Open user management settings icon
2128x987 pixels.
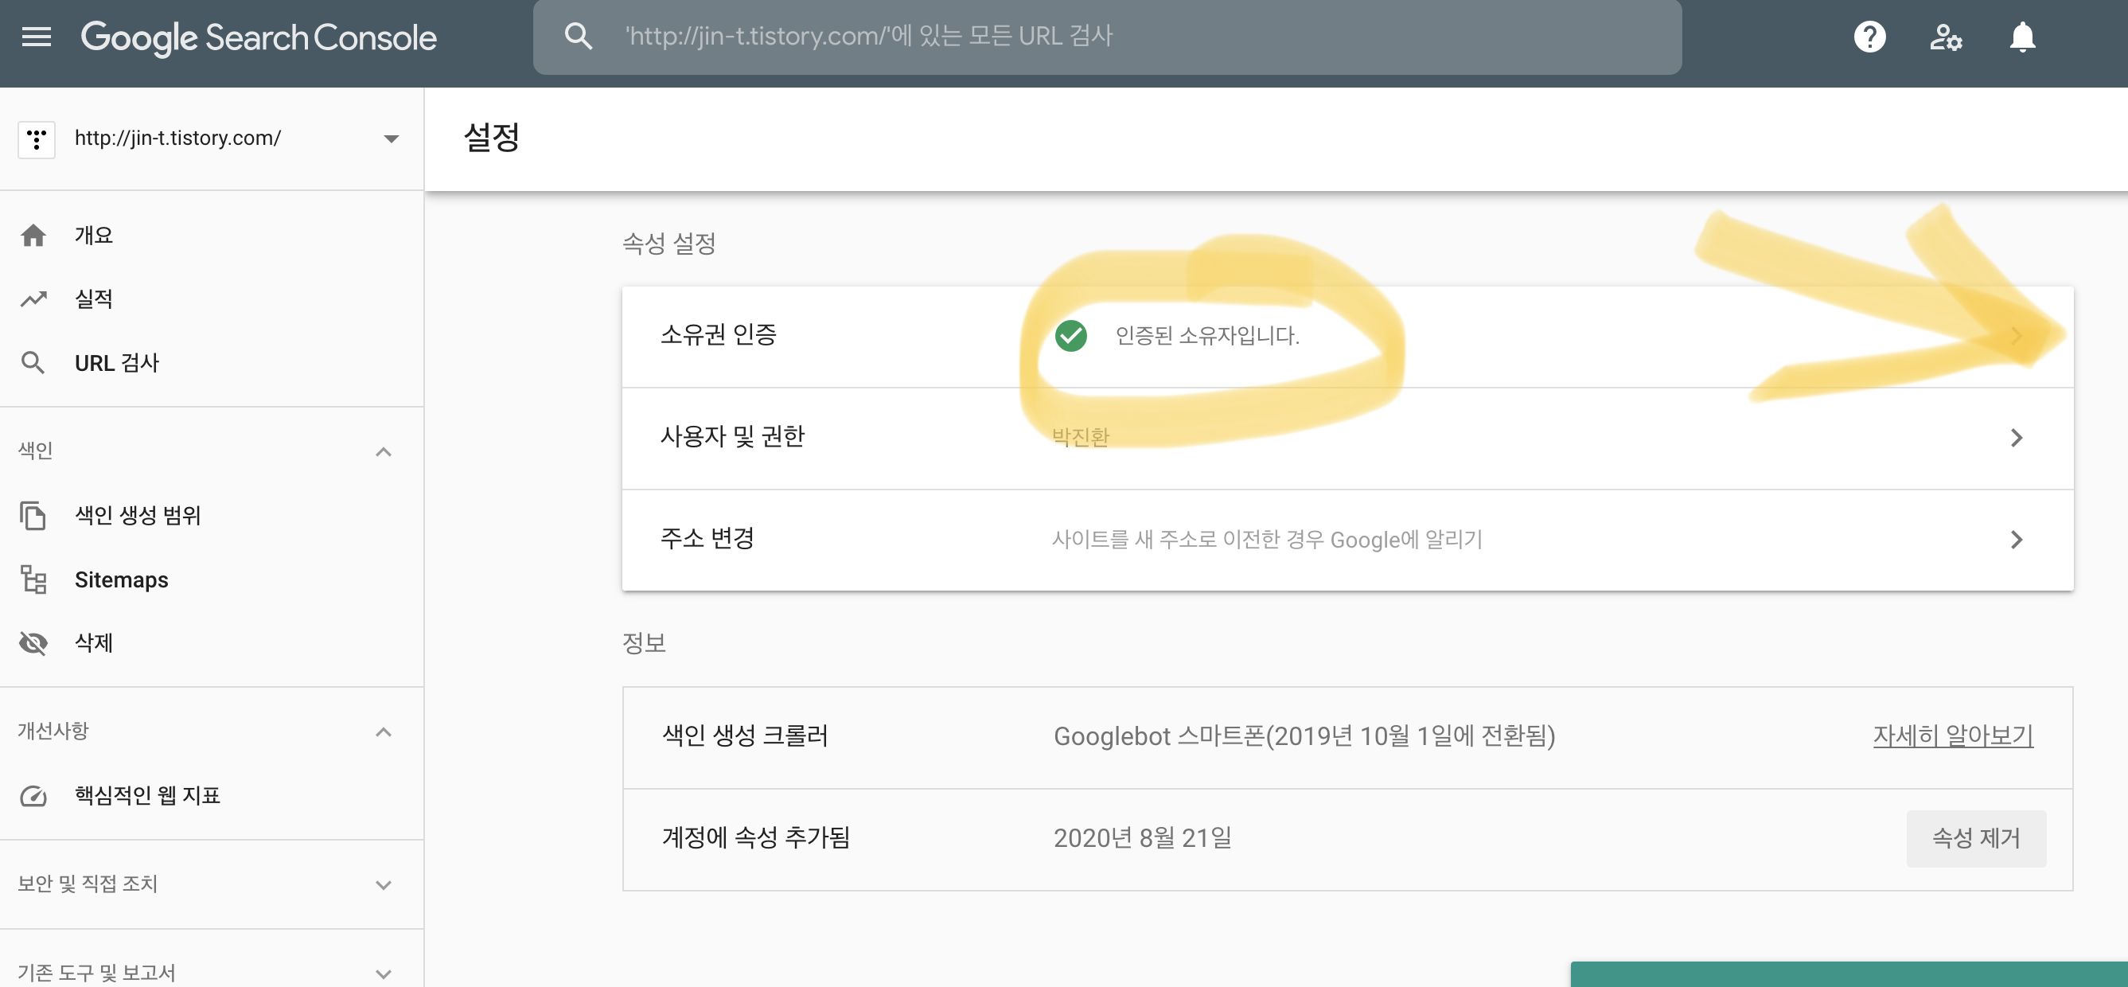tap(1946, 37)
